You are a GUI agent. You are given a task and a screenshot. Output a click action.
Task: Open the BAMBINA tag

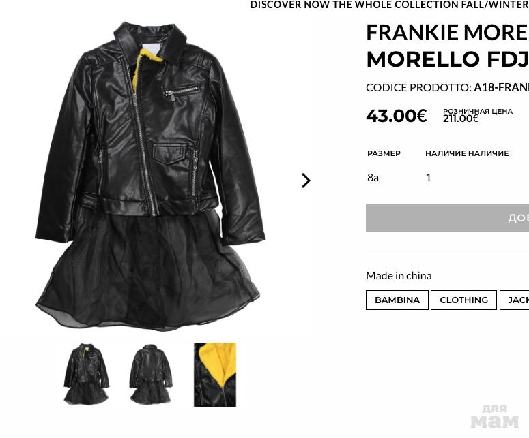coord(397,300)
